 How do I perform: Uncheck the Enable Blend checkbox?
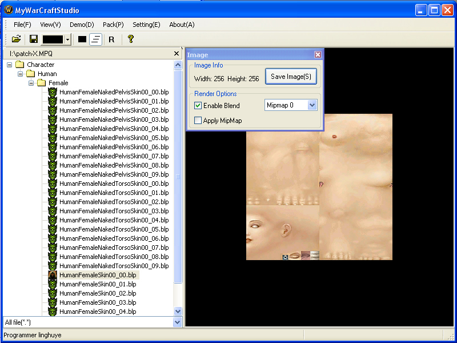(198, 106)
